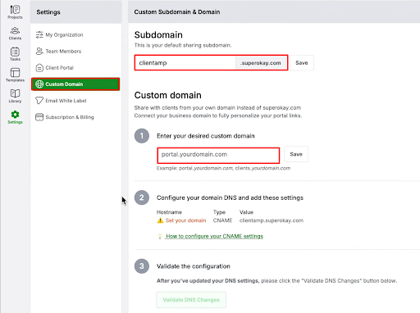Save the clientamp subdomain

tap(302, 63)
